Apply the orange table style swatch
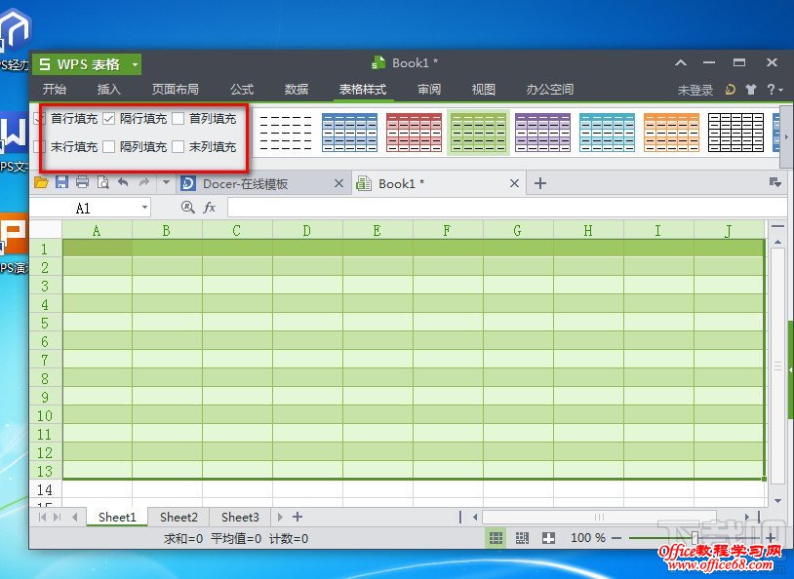The width and height of the screenshot is (794, 579). click(671, 133)
